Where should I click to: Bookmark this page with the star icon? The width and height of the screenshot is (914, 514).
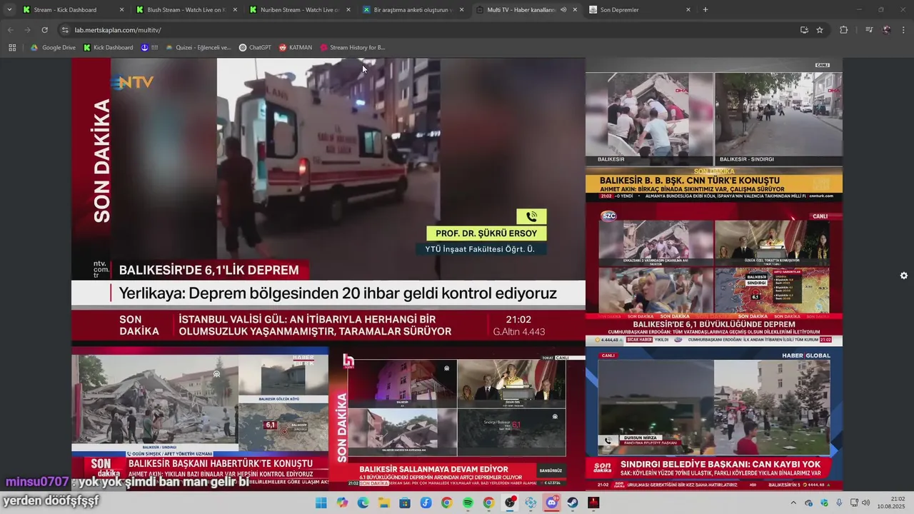click(820, 30)
